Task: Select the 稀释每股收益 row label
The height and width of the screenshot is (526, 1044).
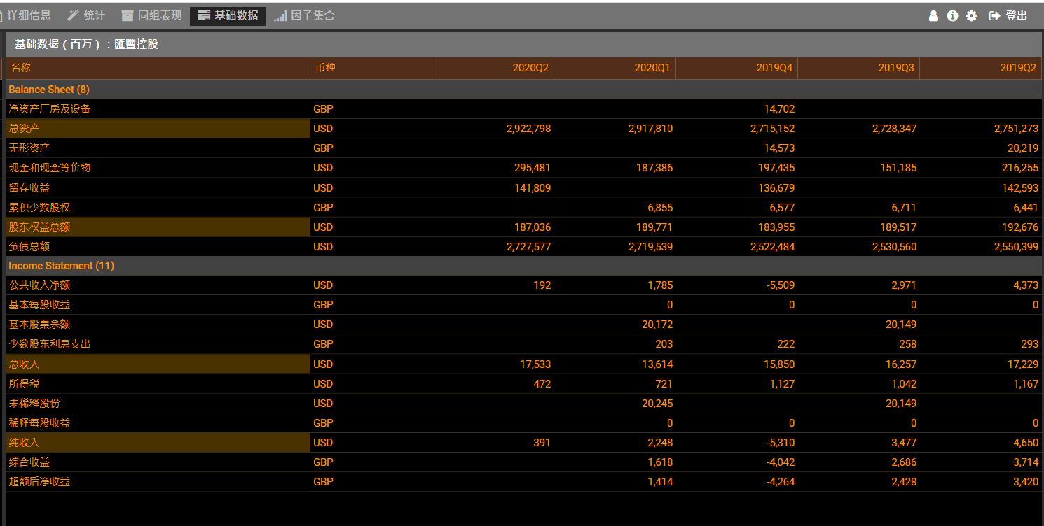Action: point(39,423)
